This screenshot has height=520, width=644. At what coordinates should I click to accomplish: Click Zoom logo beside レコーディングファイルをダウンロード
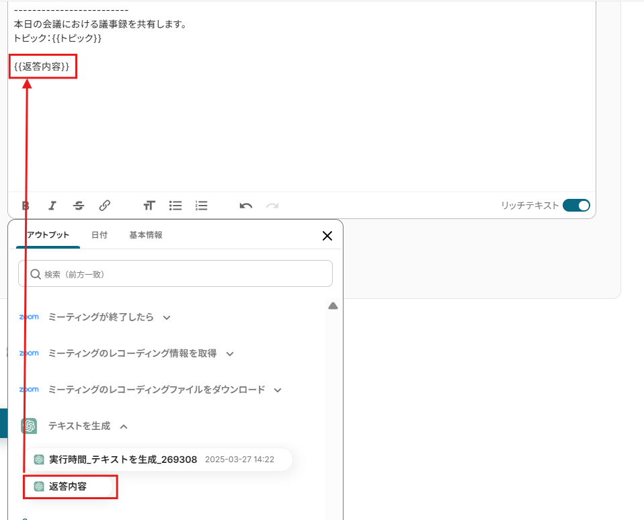29,389
